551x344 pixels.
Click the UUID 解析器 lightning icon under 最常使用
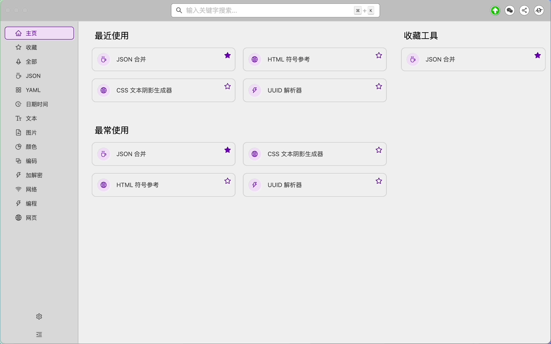click(x=255, y=185)
